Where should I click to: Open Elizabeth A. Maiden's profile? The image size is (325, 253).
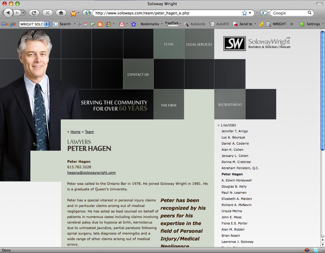[237, 199]
